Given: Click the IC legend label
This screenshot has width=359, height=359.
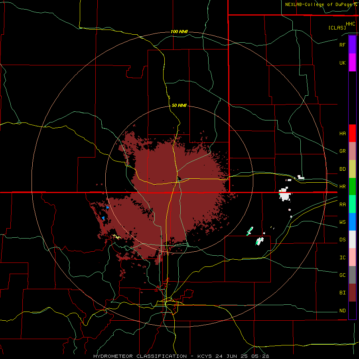Looking at the screenshot, I should (x=342, y=258).
